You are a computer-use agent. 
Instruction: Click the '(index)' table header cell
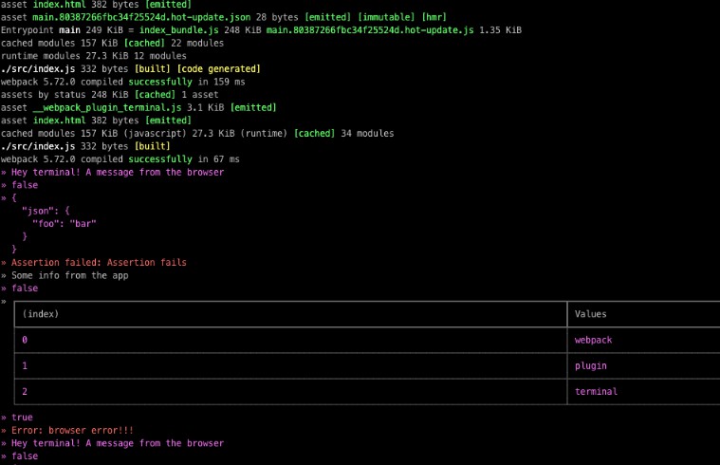290,314
